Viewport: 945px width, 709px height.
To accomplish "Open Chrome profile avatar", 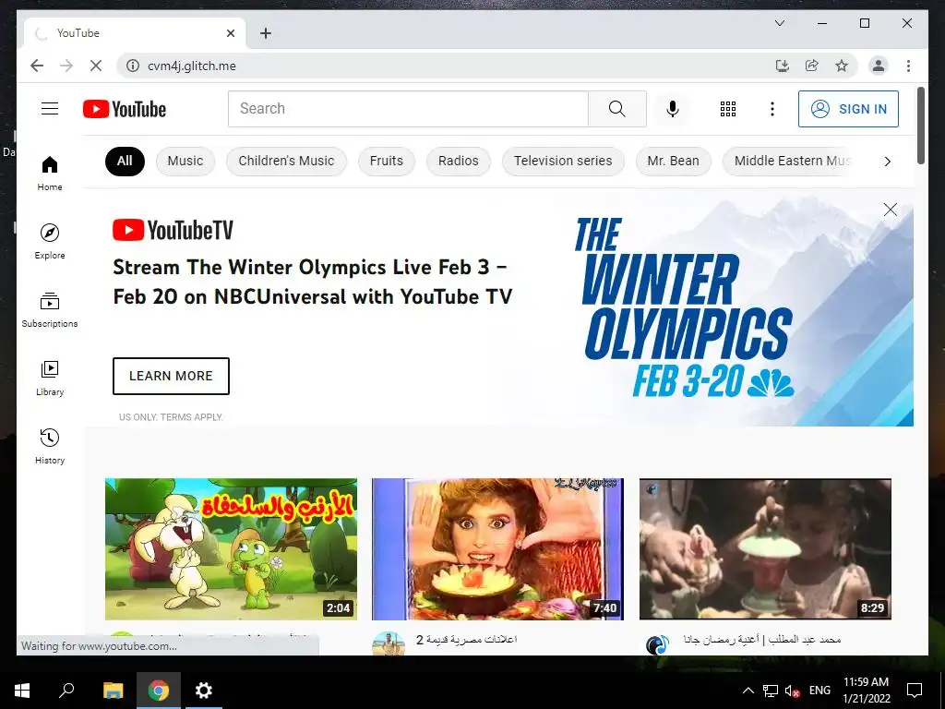I will pos(879,66).
